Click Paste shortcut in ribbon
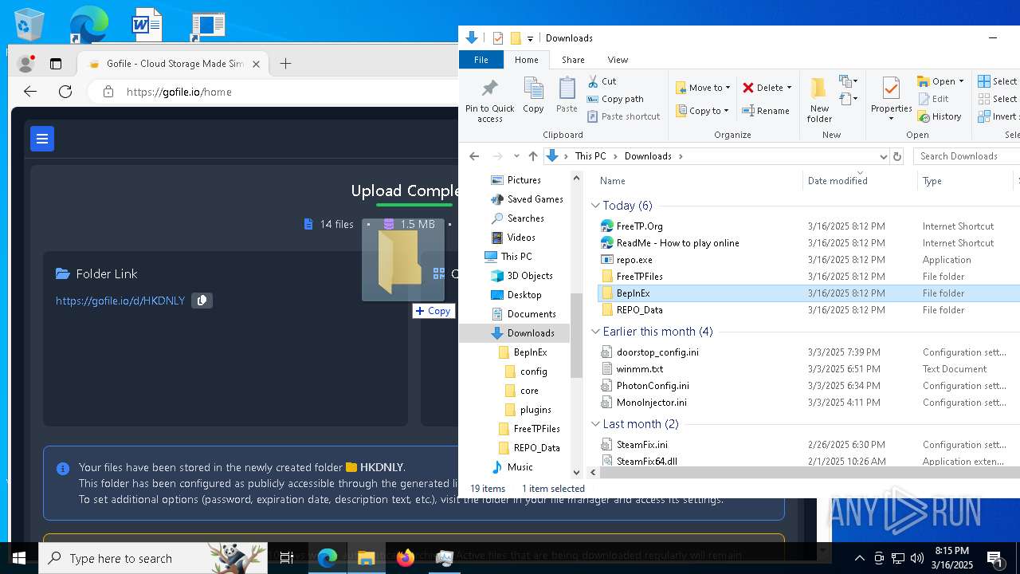The height and width of the screenshot is (574, 1020). pos(623,116)
